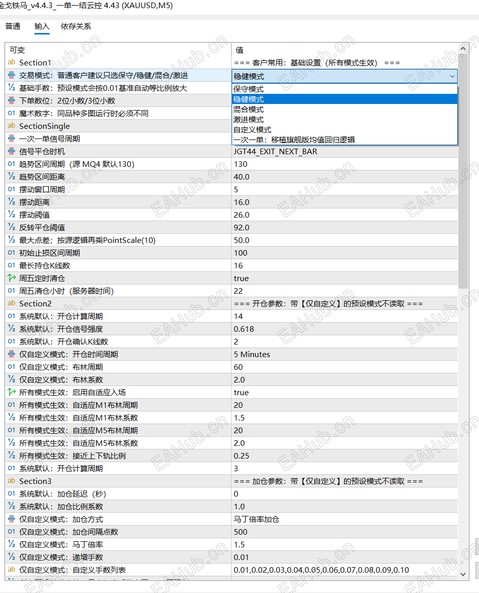Edit 加仓间隔点数 value 500

click(x=345, y=532)
